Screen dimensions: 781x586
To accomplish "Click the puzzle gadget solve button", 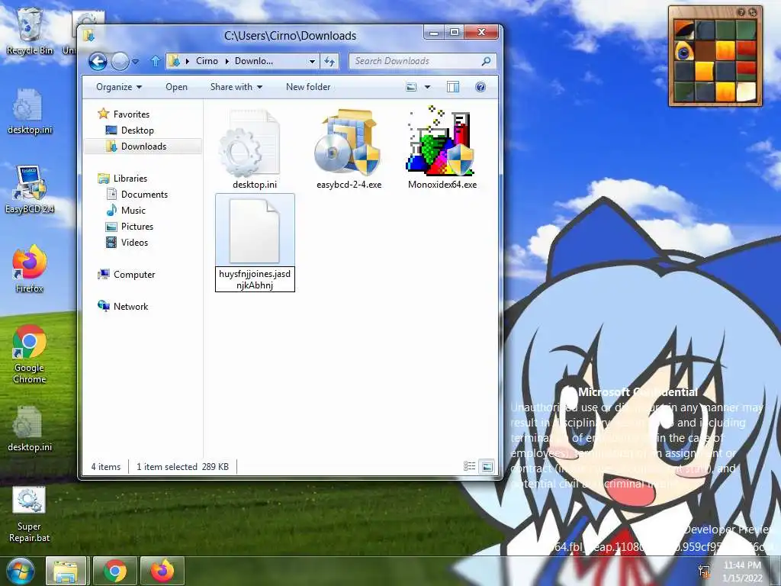I will [753, 12].
